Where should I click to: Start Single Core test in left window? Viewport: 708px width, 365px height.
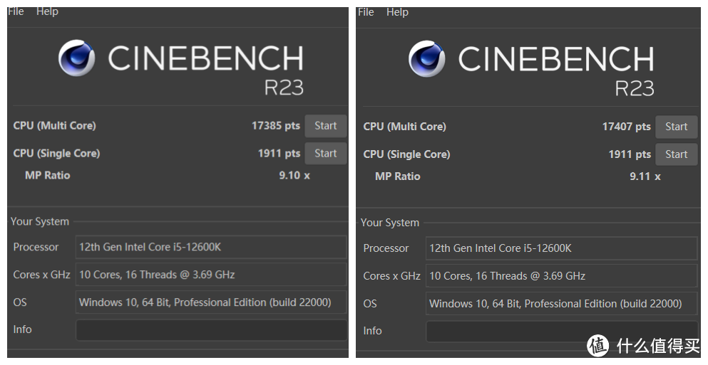click(326, 153)
